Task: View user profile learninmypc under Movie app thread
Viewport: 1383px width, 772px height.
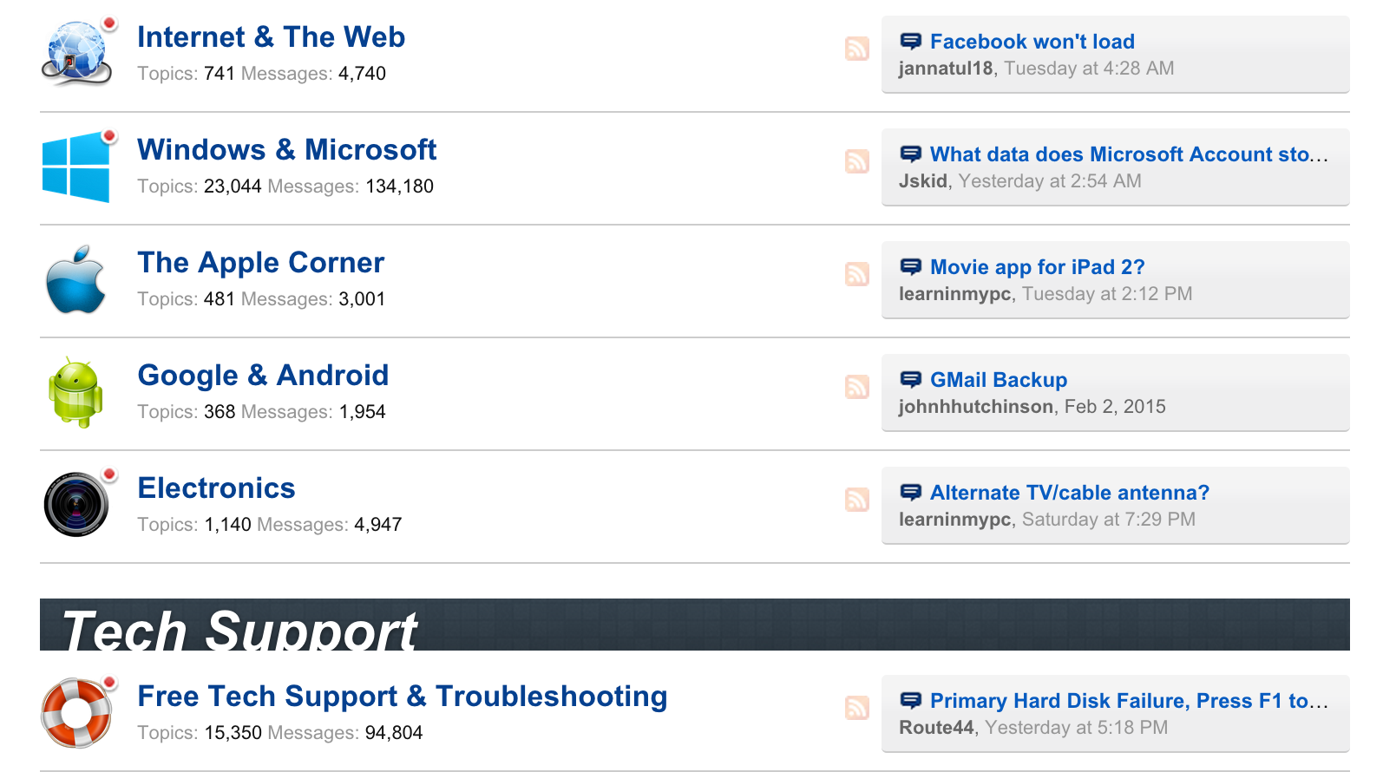Action: tap(954, 294)
